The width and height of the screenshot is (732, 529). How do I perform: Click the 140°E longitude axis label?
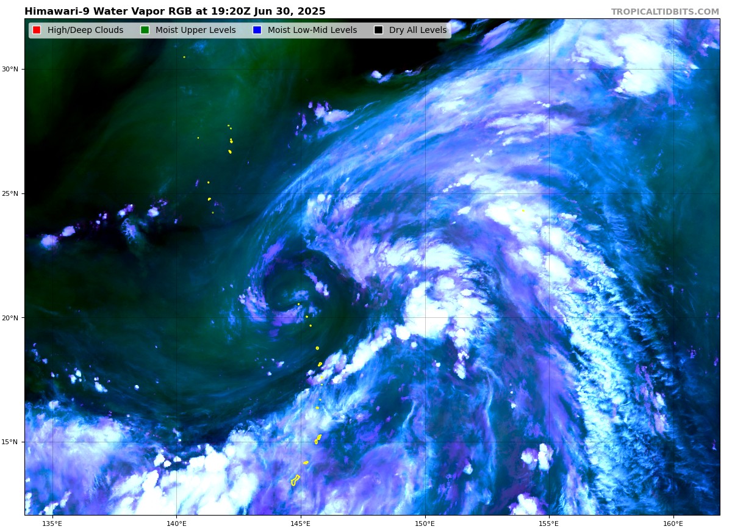(176, 523)
